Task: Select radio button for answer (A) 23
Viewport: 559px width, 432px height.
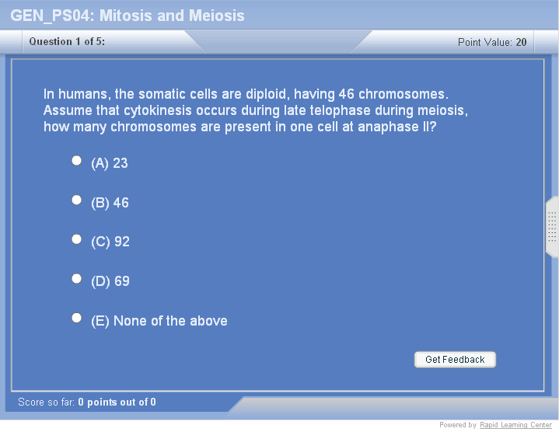Action: (76, 160)
